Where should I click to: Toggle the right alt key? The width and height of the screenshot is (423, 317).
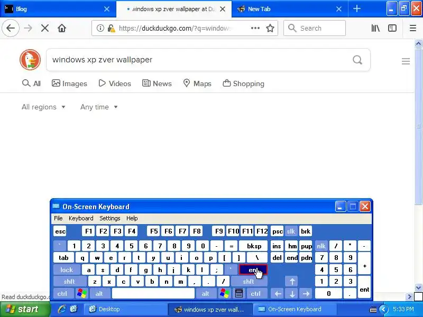point(206,293)
